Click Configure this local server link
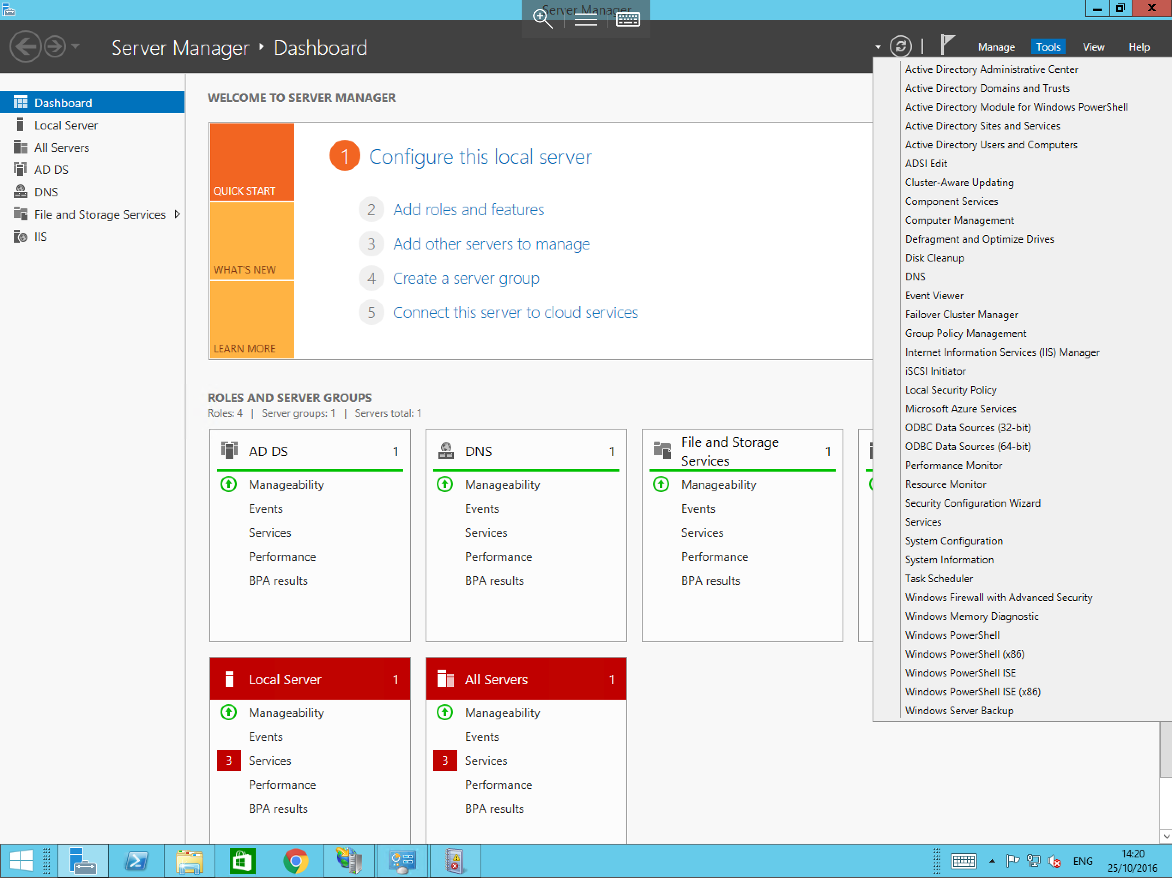Viewport: 1172px width, 878px height. 480,157
